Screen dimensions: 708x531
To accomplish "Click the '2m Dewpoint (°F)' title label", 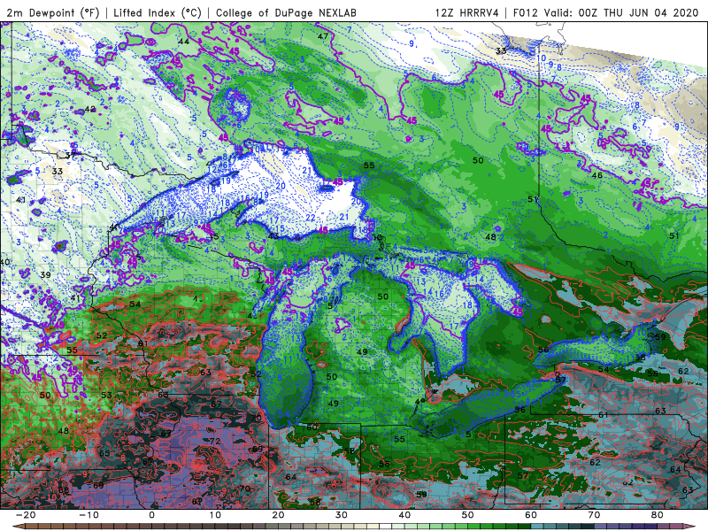I will point(52,12).
